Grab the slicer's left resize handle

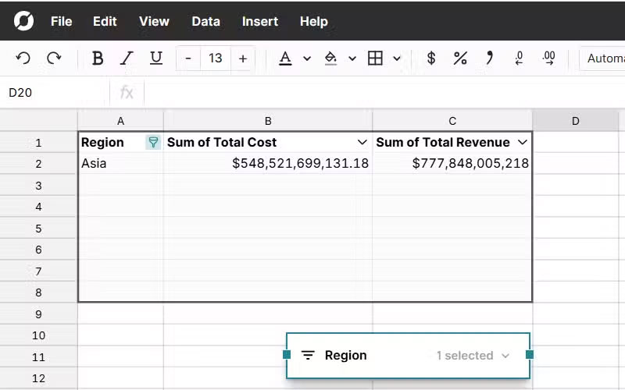tap(287, 355)
